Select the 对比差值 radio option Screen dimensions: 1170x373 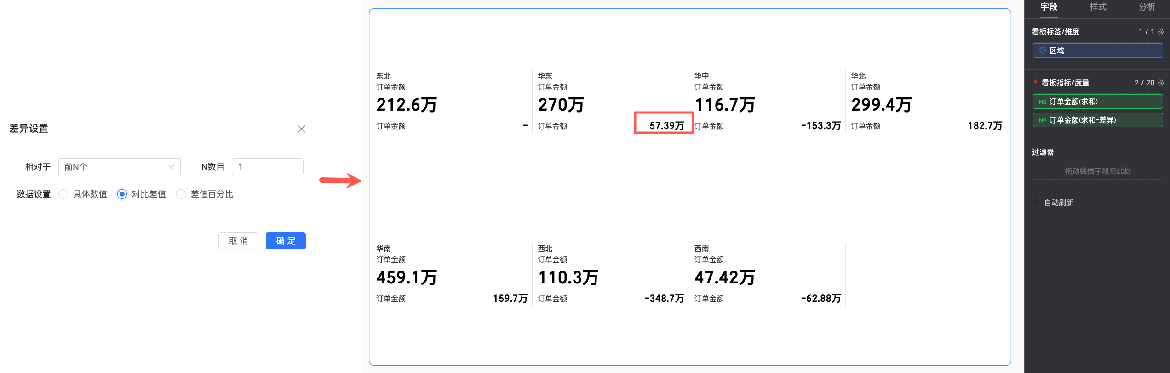point(122,194)
